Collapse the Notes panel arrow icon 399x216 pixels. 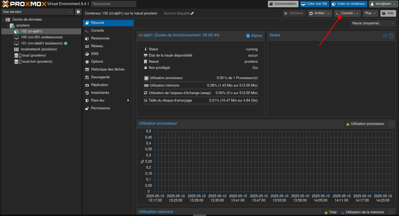click(391, 36)
